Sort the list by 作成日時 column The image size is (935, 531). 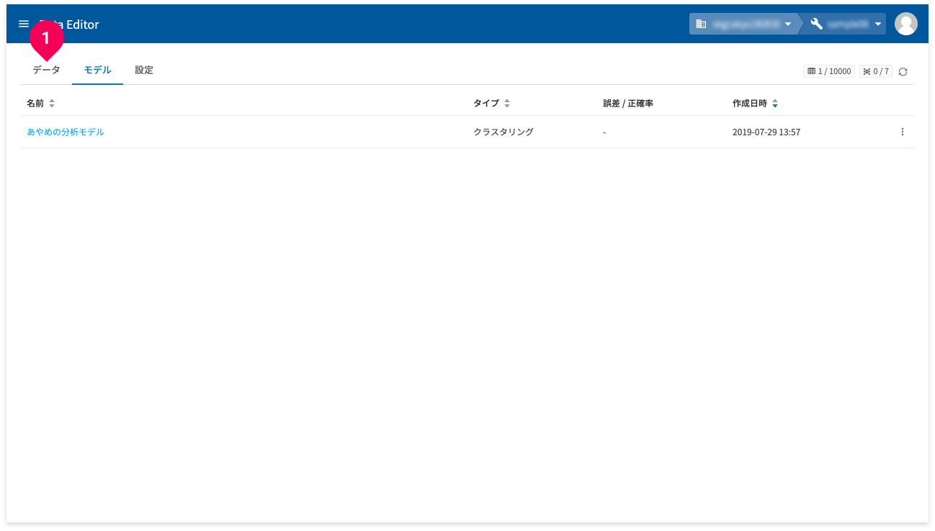(x=755, y=104)
